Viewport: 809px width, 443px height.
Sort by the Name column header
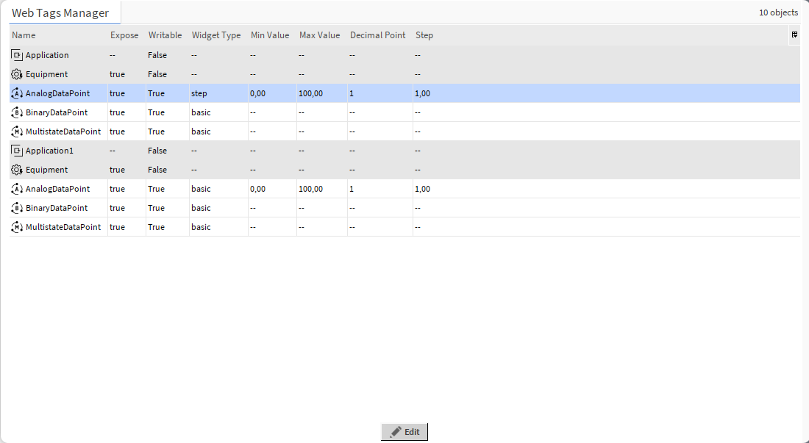(x=23, y=35)
